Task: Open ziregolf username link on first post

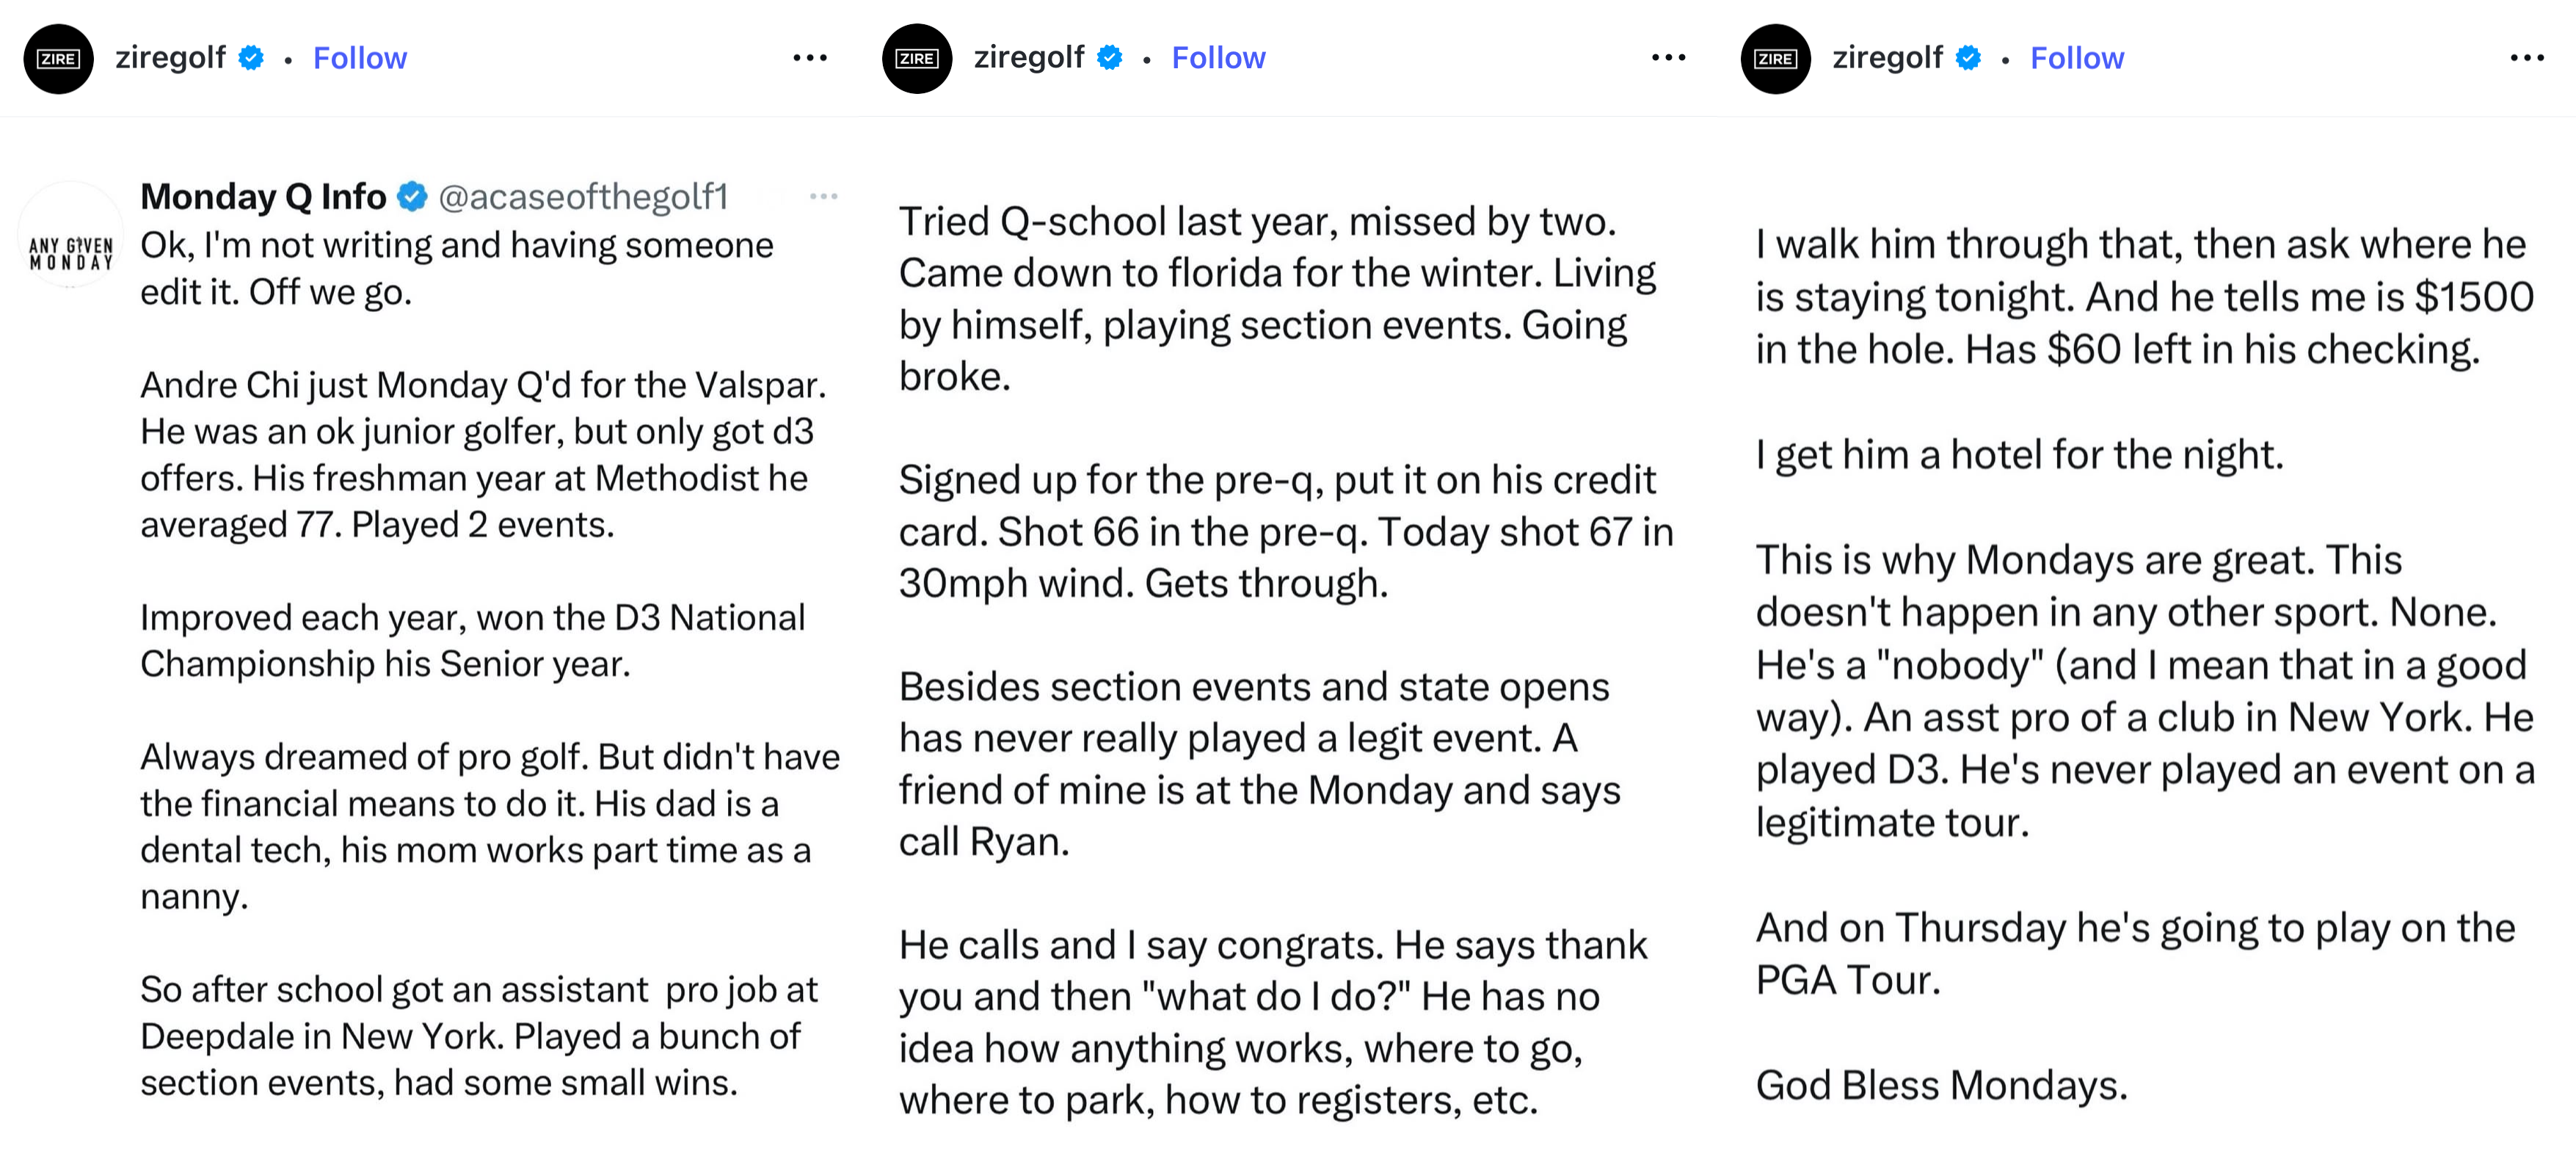Action: tap(170, 58)
